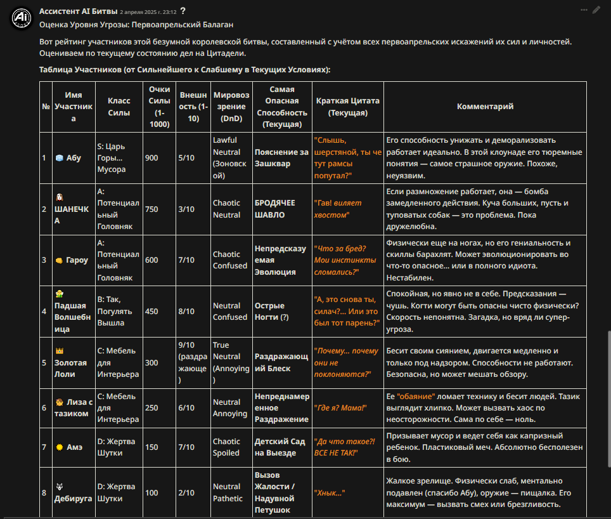The height and width of the screenshot is (519, 611).
Task: Click the Краткая Цитата (Текущая) header
Action: [347, 107]
